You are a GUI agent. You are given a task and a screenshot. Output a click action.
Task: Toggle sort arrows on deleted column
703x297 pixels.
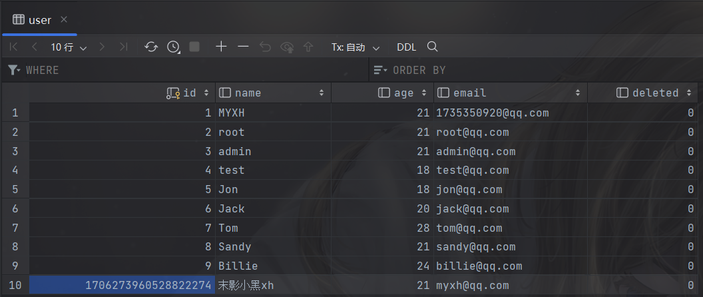point(688,93)
